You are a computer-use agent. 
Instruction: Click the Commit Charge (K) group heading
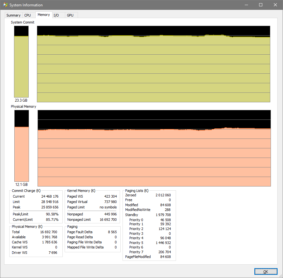(26, 191)
